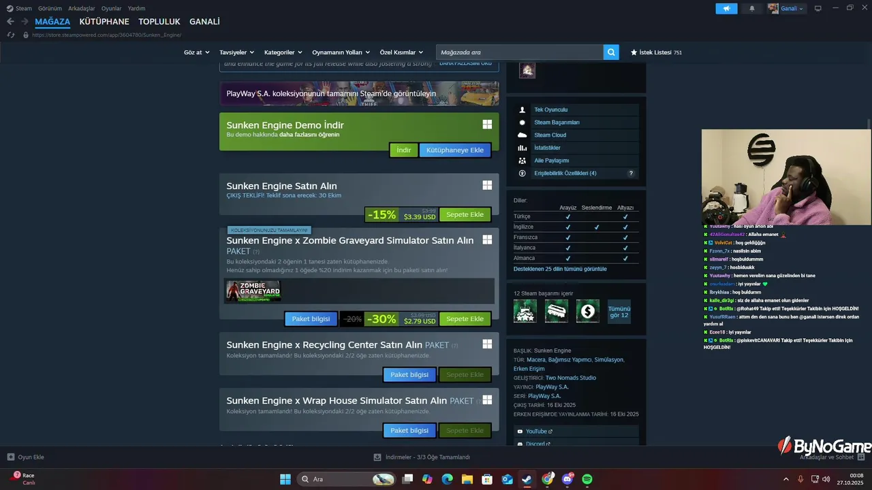
Task: Show hidden system tray icons chevron
Action: coord(787,479)
